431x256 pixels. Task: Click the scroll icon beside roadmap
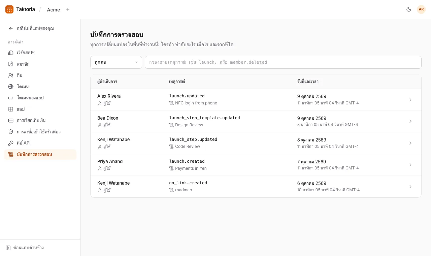click(x=171, y=190)
